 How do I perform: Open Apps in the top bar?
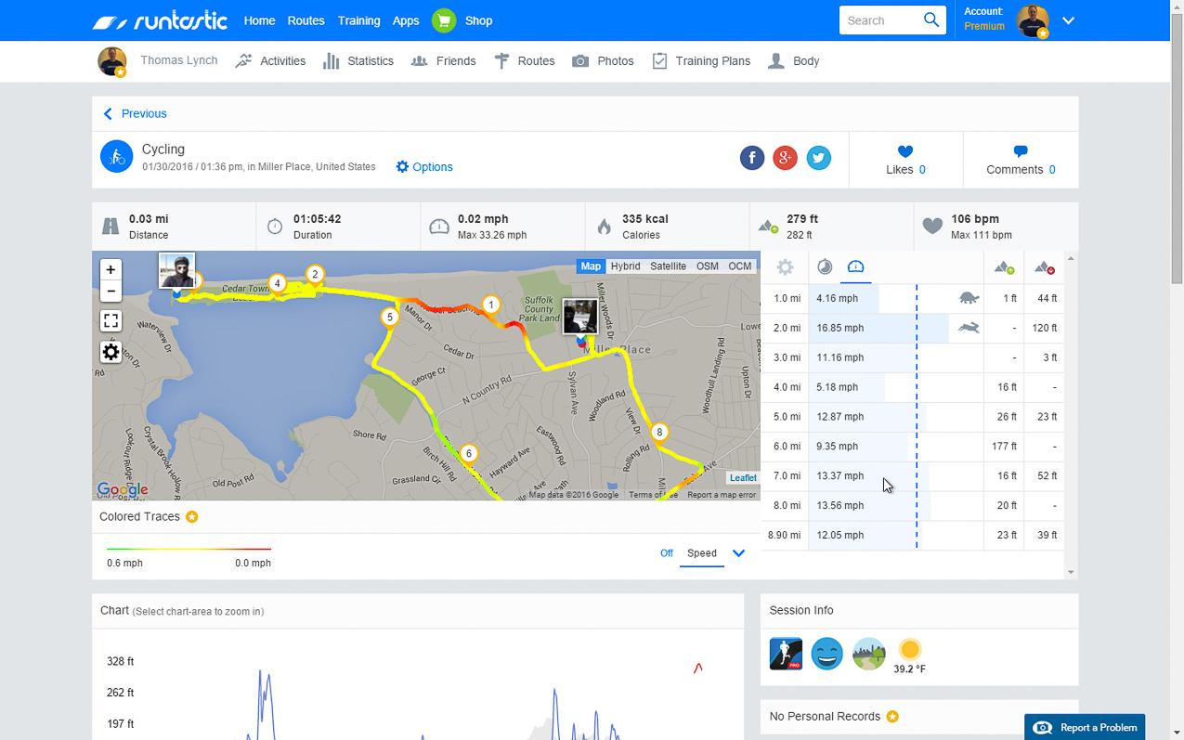(406, 20)
